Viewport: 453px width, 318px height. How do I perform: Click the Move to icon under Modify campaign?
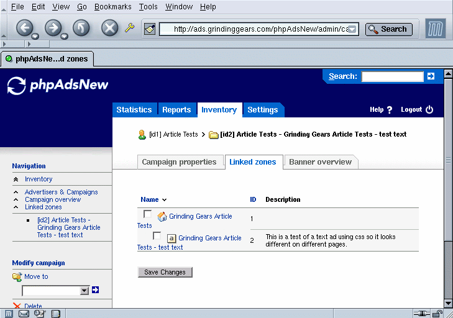point(17,277)
